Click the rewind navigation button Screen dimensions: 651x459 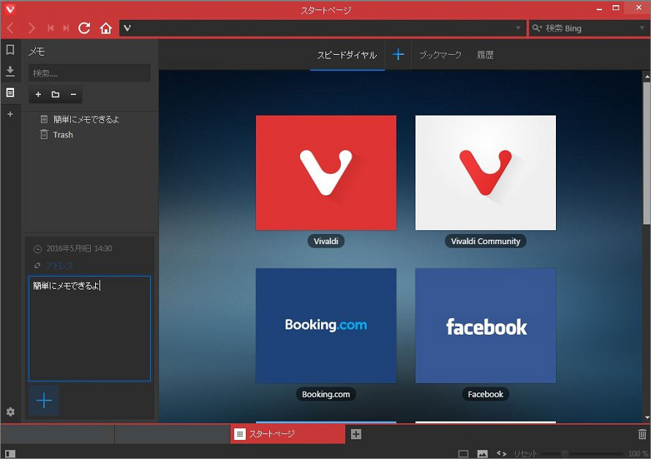[x=50, y=29]
